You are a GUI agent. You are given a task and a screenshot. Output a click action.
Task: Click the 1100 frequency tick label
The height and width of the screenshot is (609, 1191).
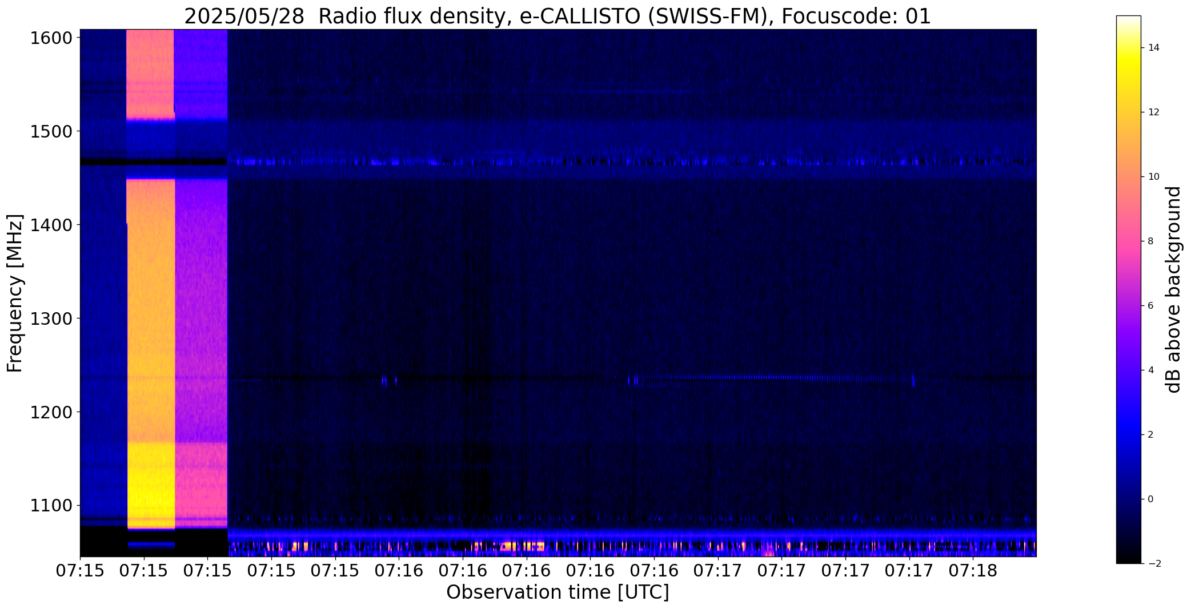coord(51,506)
